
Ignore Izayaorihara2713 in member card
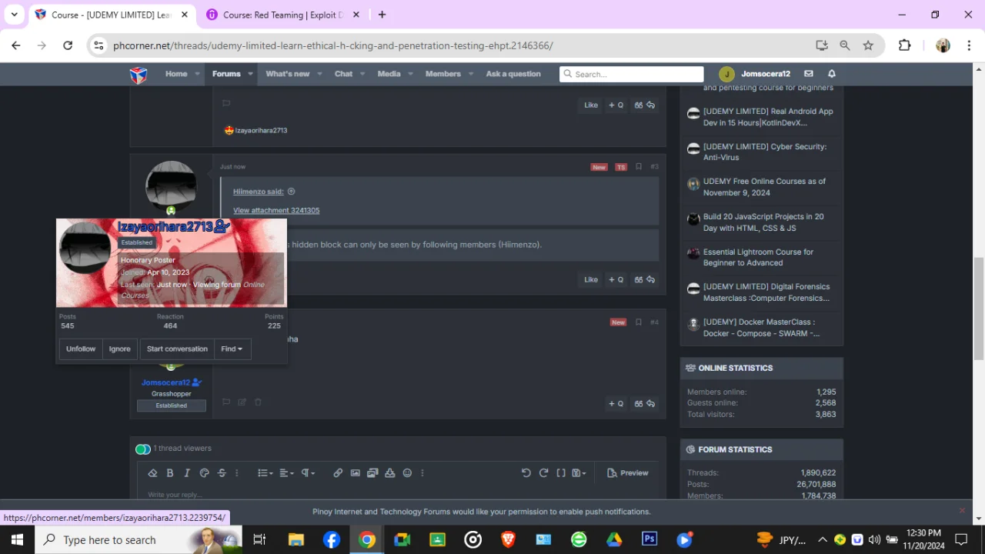tap(119, 349)
